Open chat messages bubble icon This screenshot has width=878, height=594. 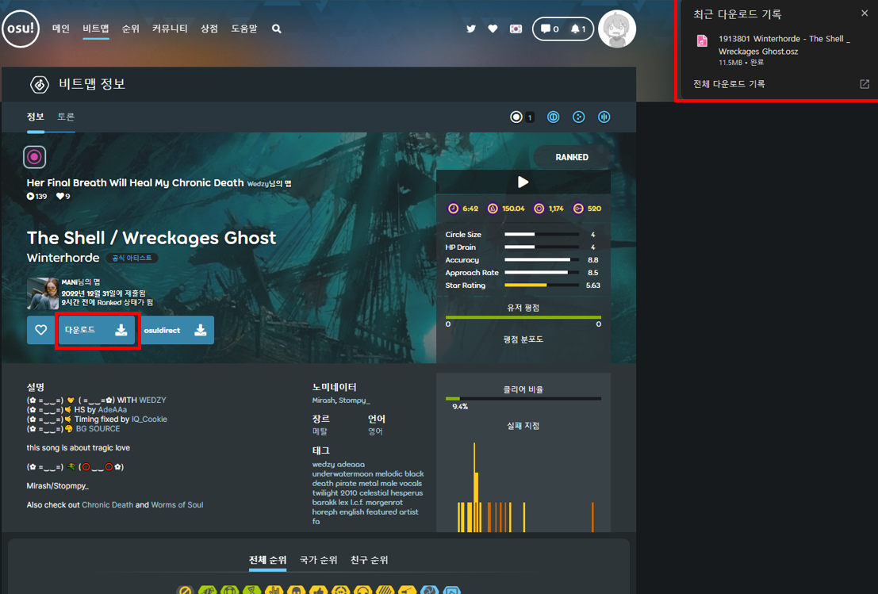coord(550,29)
